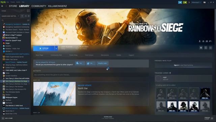Click the single-player icon on the banner

(199, 41)
